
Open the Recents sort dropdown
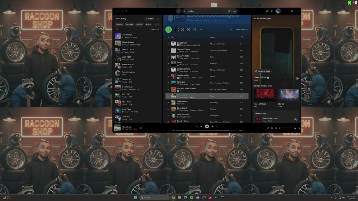coord(155,29)
